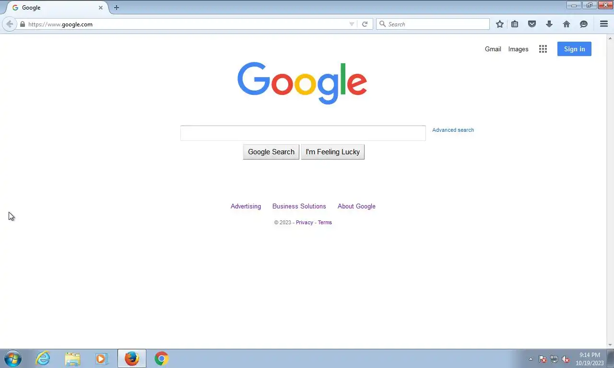Open the Windows Start orb
Screen dimensions: 614x368
click(13, 358)
